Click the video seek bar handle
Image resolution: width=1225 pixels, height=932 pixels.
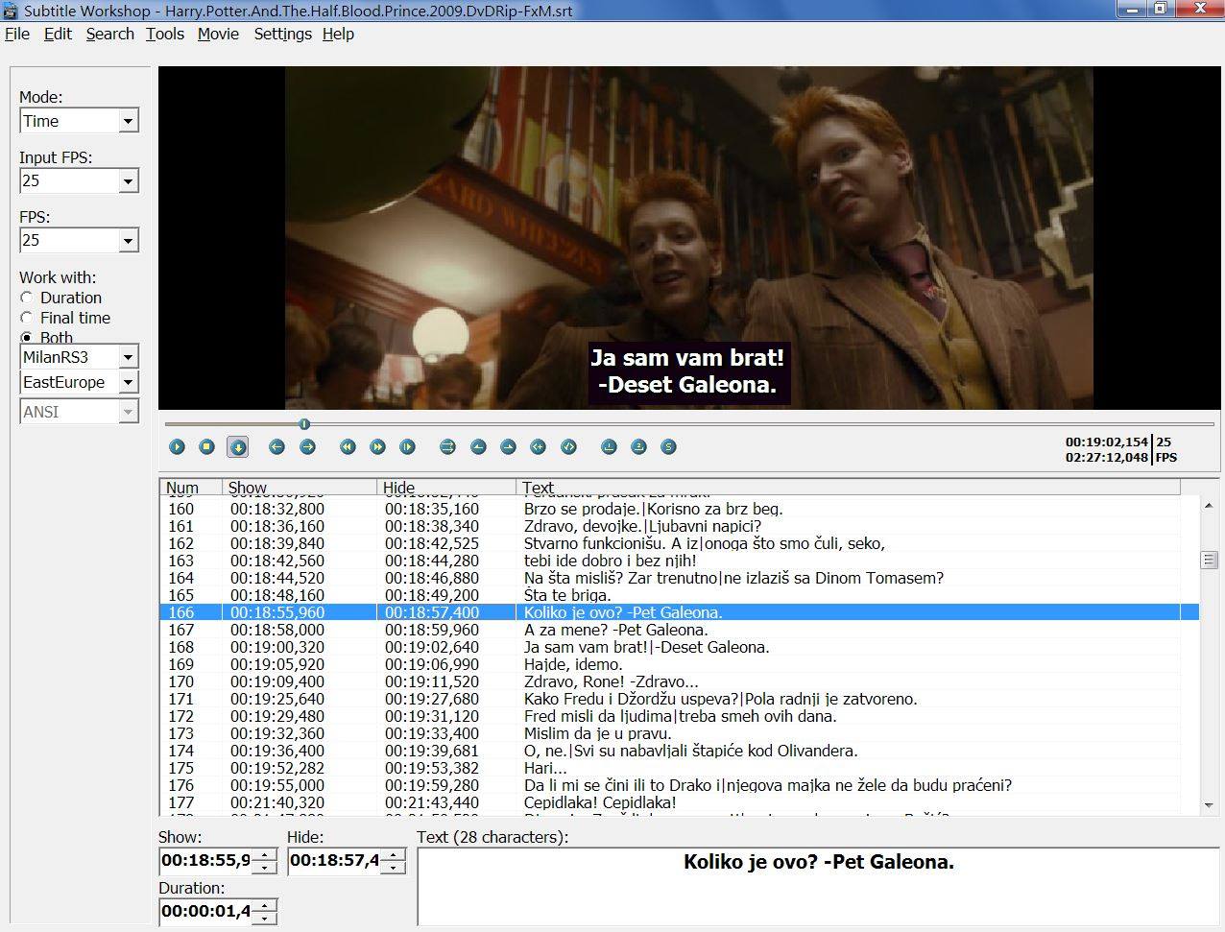click(x=304, y=423)
